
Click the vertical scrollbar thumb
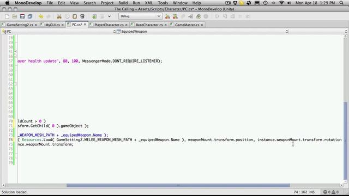coord(345,140)
